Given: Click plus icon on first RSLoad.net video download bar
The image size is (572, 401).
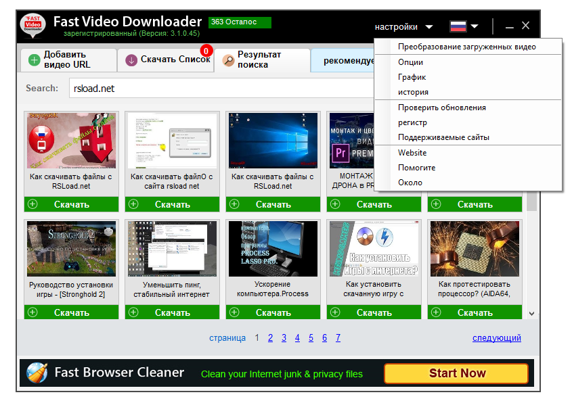Looking at the screenshot, I should point(33,204).
